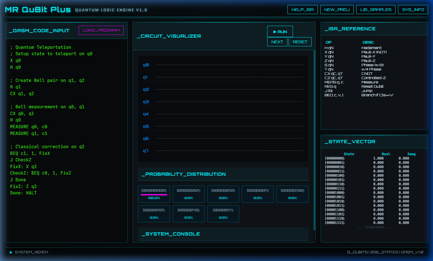Click the _PROBABILITY_DISTRIBUTION section header
The width and height of the screenshot is (433, 261).
(x=223, y=174)
